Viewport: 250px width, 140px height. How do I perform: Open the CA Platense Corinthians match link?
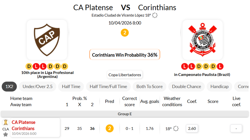23,125
